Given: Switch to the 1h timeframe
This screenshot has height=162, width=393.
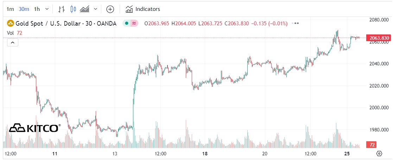Looking at the screenshot, I should 37,9.
